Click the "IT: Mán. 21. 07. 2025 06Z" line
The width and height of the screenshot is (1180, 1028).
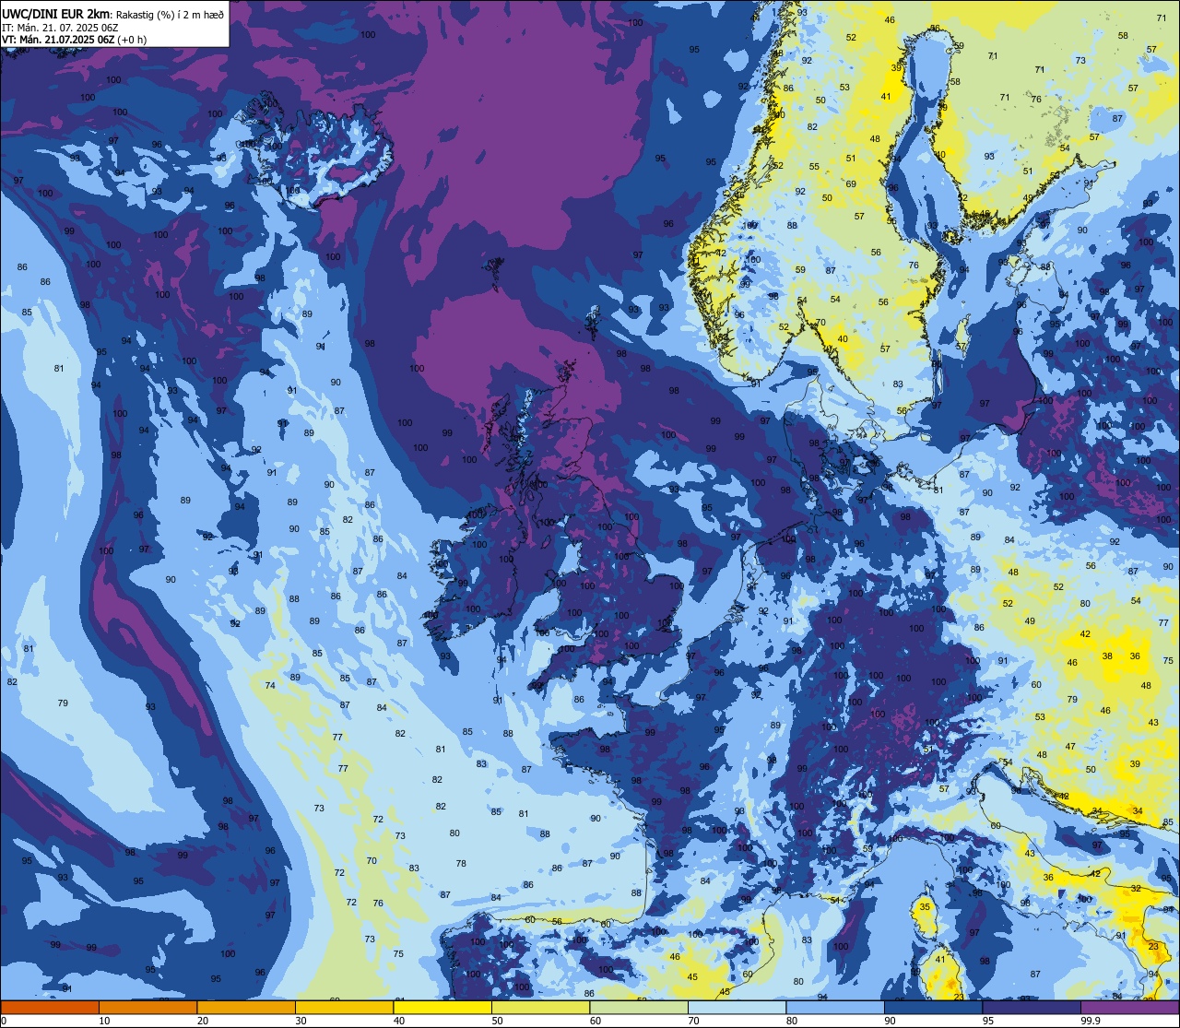coord(60,27)
